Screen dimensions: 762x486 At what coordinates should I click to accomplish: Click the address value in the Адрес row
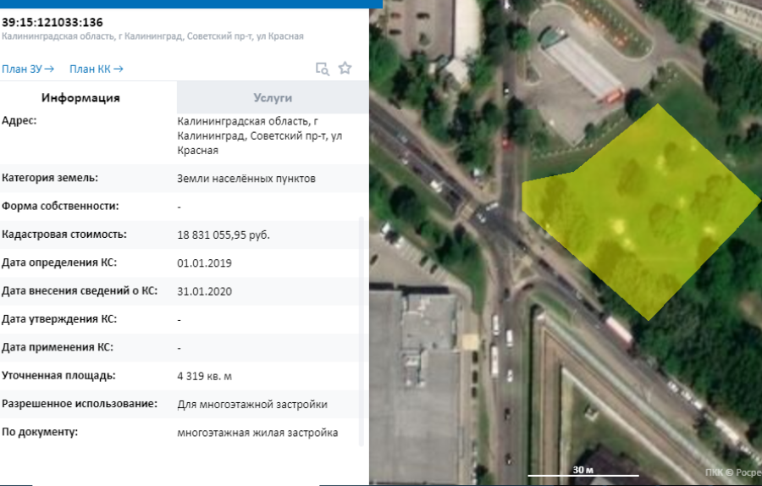coord(260,135)
